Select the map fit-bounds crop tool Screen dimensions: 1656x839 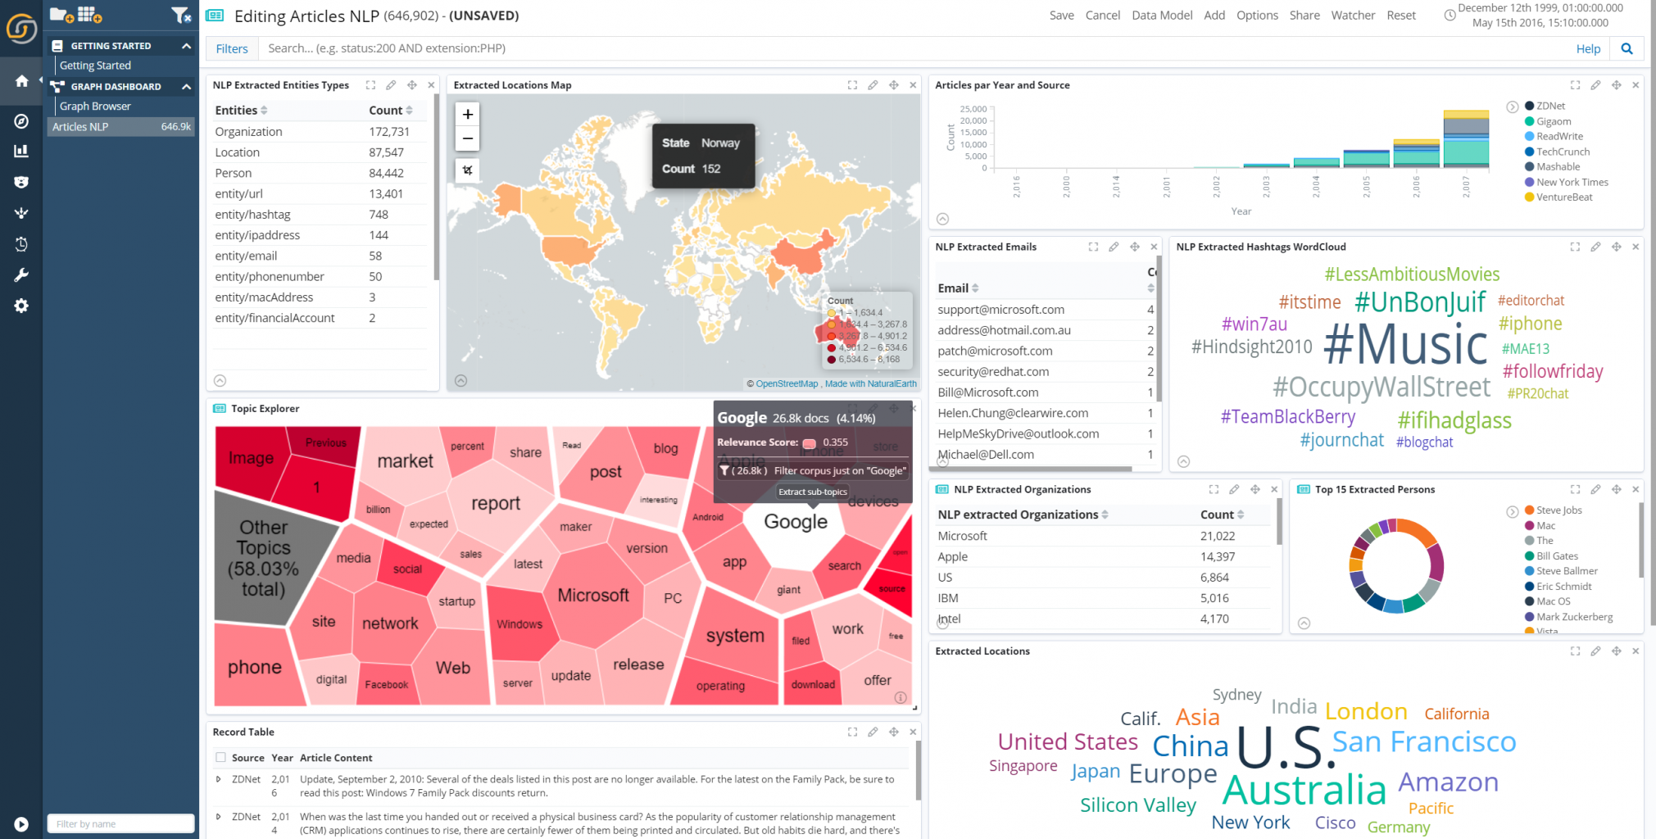(467, 170)
